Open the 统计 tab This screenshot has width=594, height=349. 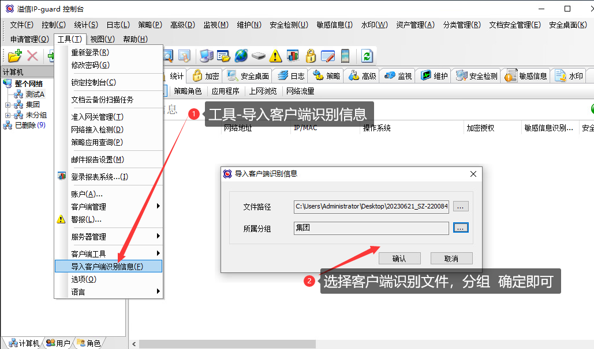point(176,76)
